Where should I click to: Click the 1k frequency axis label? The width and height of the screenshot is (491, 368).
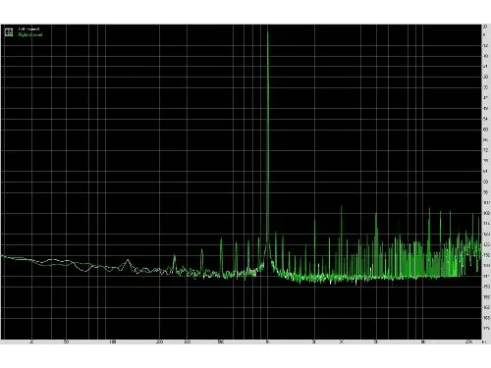267,342
